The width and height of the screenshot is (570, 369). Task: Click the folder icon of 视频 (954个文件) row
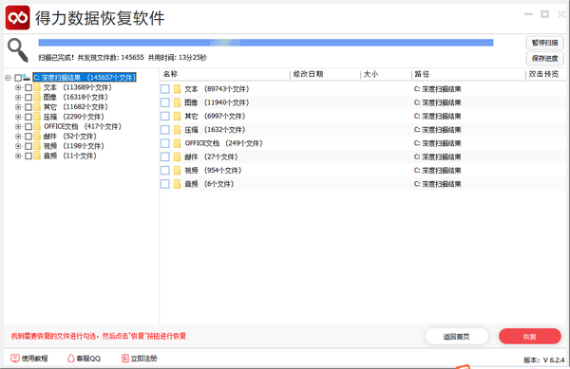(x=177, y=170)
